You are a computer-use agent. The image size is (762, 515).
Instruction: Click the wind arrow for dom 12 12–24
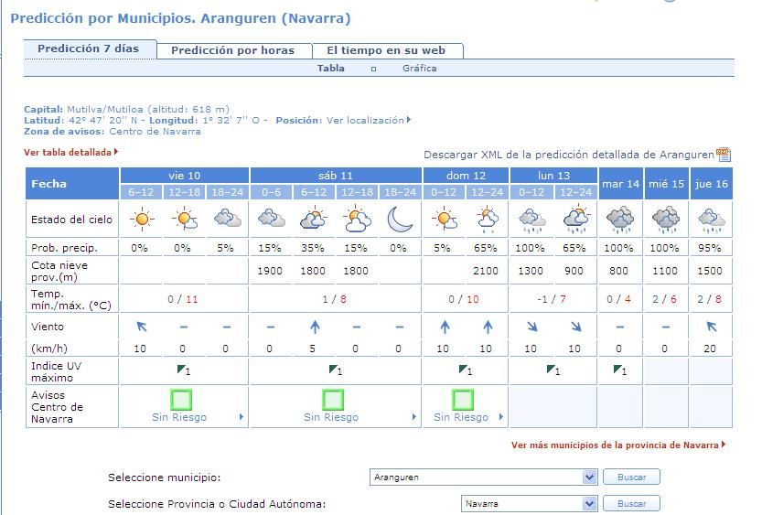[x=488, y=327]
